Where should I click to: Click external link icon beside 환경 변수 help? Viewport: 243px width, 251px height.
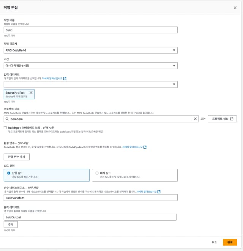pyautogui.click(x=145, y=147)
